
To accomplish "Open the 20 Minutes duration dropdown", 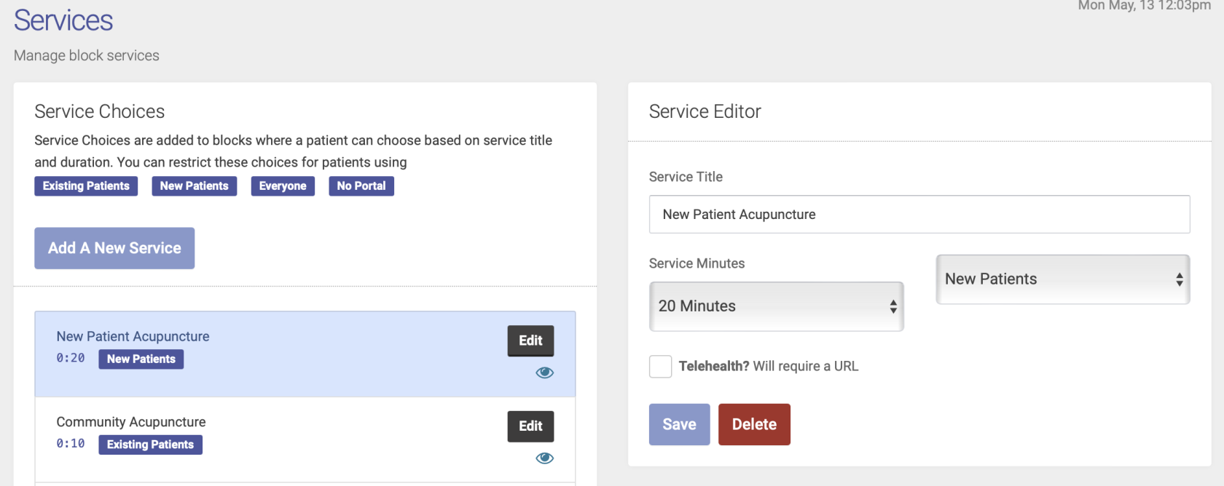I will [x=776, y=306].
